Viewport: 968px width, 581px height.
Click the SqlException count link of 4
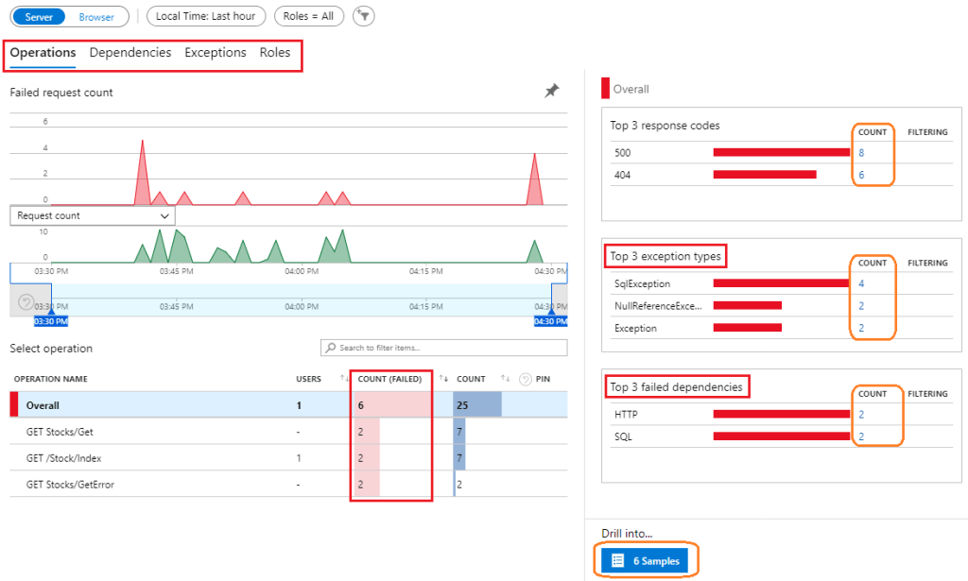pos(861,283)
